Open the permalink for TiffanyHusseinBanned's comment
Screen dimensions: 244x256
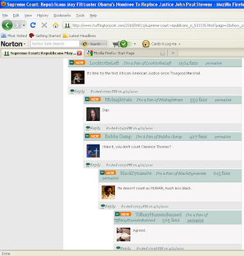[195, 220]
